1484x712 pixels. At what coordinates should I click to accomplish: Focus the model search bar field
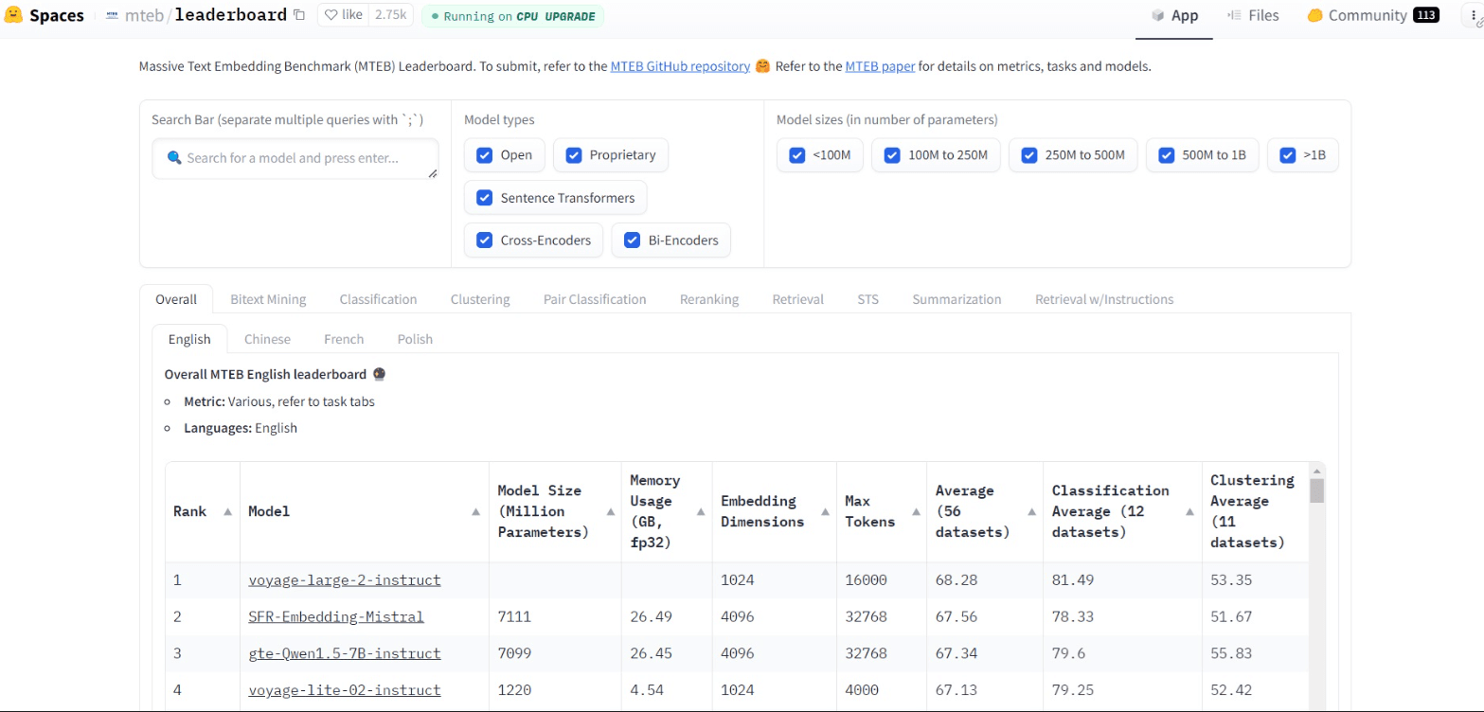[x=295, y=158]
